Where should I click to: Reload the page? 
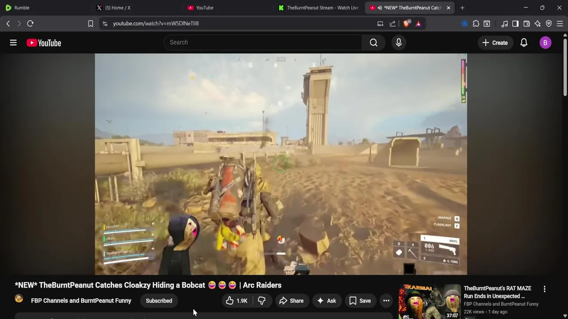coord(30,23)
